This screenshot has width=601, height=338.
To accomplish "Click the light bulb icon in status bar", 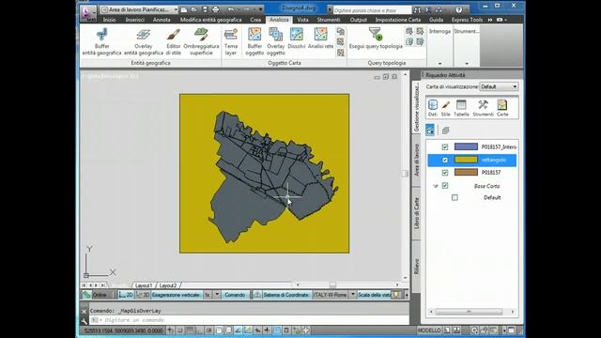I will pyautogui.click(x=396, y=295).
